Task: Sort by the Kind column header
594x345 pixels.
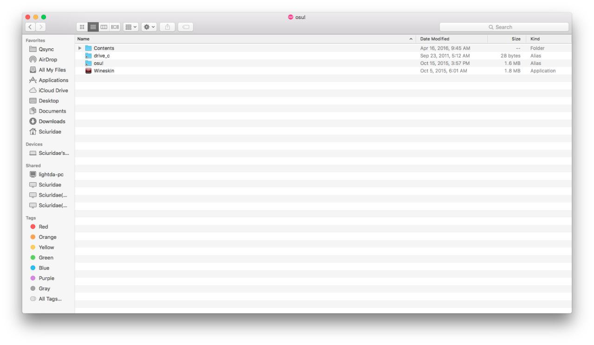Action: point(549,39)
